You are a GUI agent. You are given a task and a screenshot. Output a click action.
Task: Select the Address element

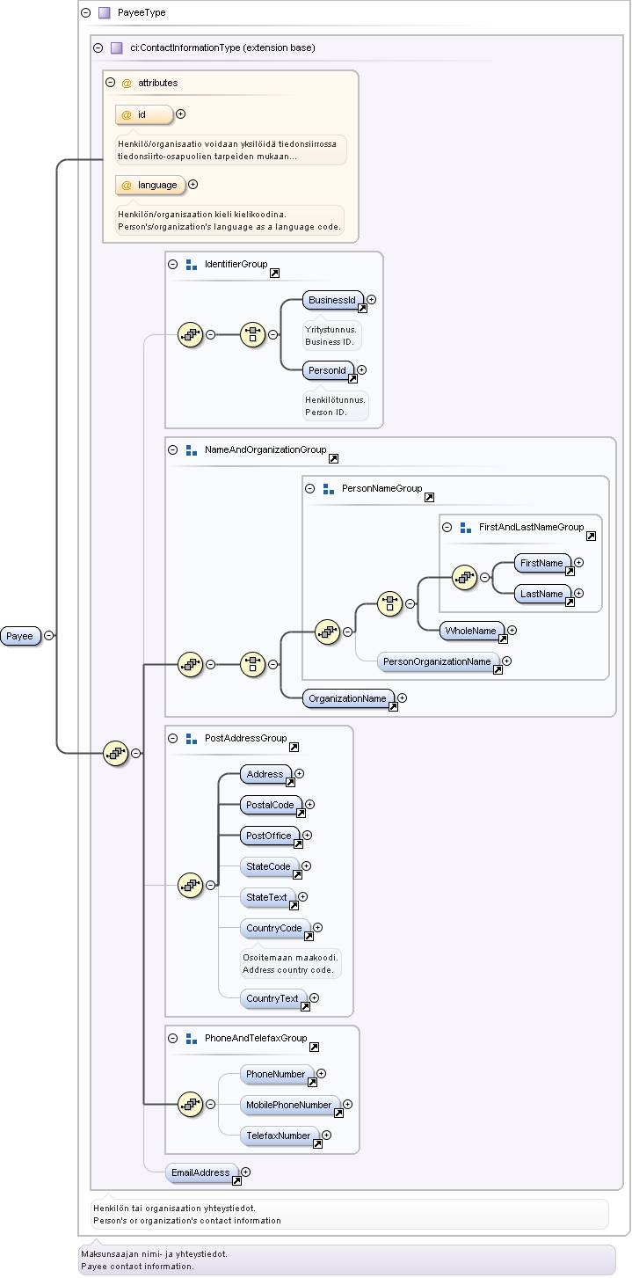coord(266,775)
